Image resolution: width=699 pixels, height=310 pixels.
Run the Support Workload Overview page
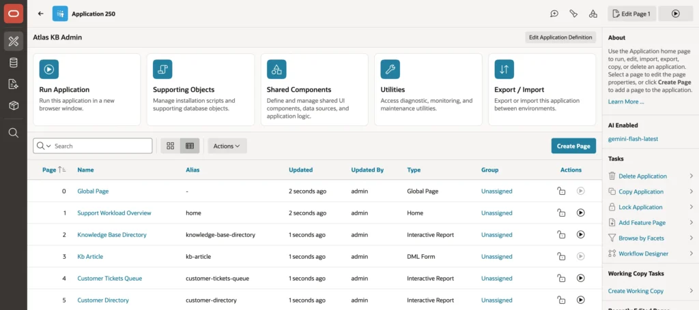(x=580, y=213)
